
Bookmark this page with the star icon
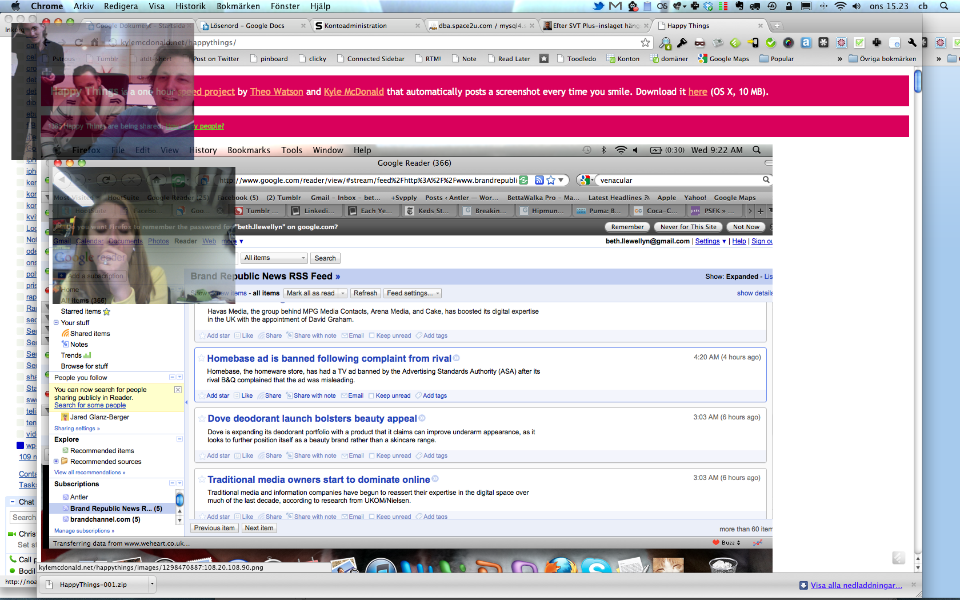645,43
